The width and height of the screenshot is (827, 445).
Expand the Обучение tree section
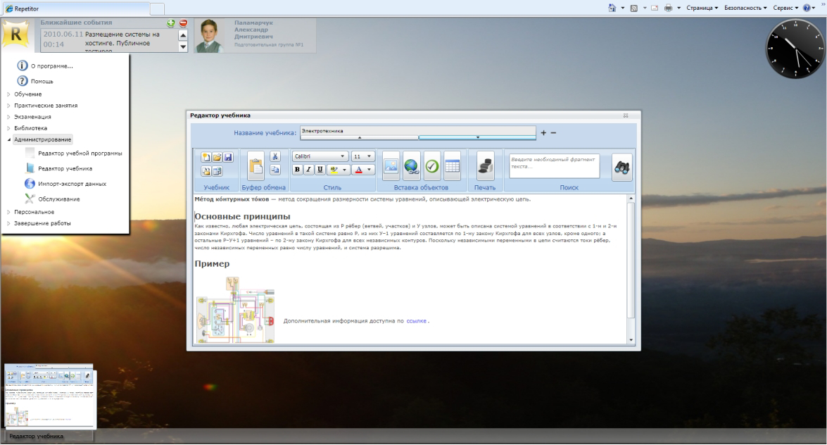[9, 94]
